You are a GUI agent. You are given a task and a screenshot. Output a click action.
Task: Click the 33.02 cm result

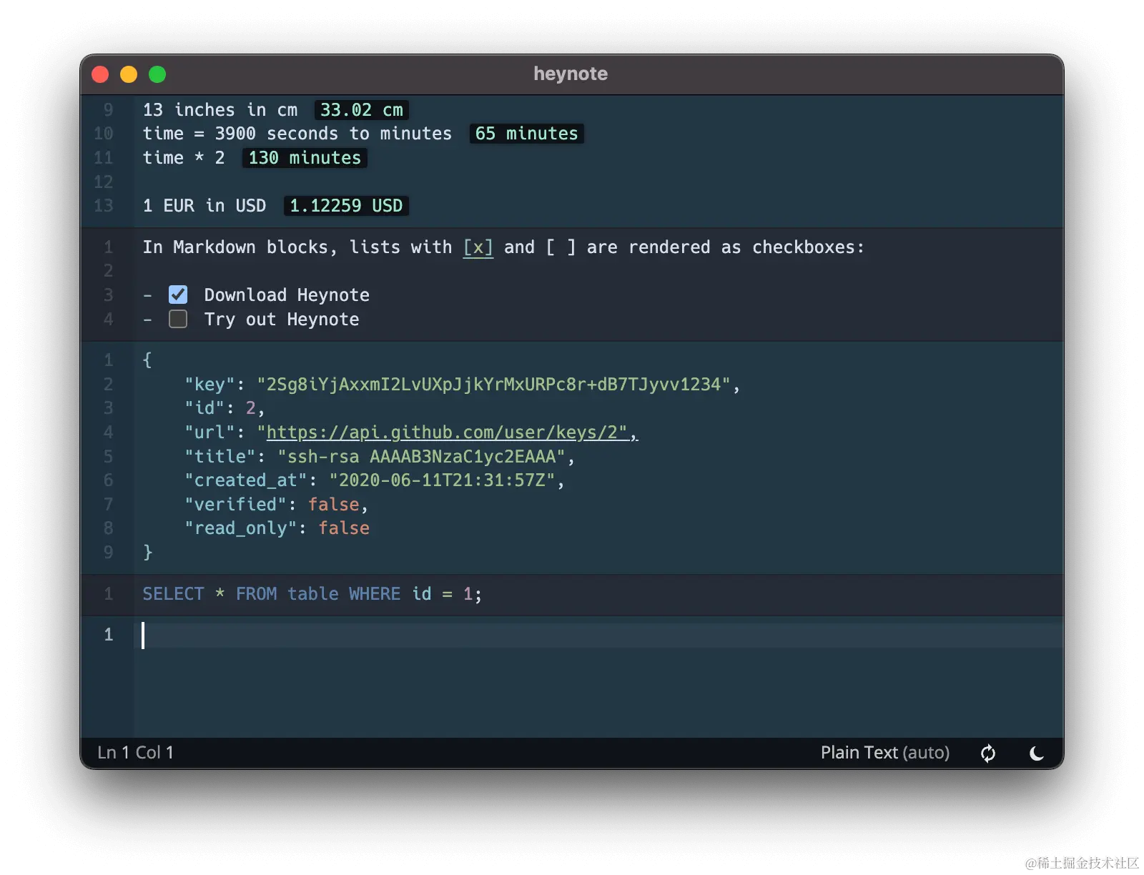pyautogui.click(x=362, y=110)
